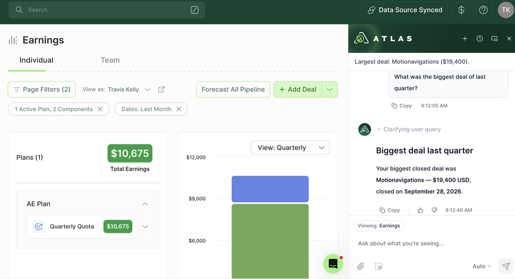The image size is (515, 279).
Task: Click the Quarterly Quota target icon
Action: [x=38, y=226]
